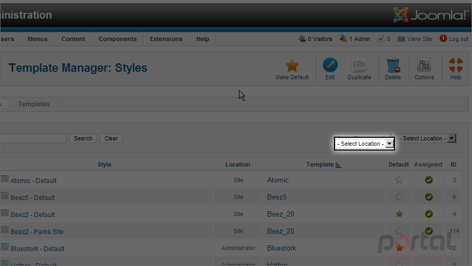Open the Content menu

[73, 39]
